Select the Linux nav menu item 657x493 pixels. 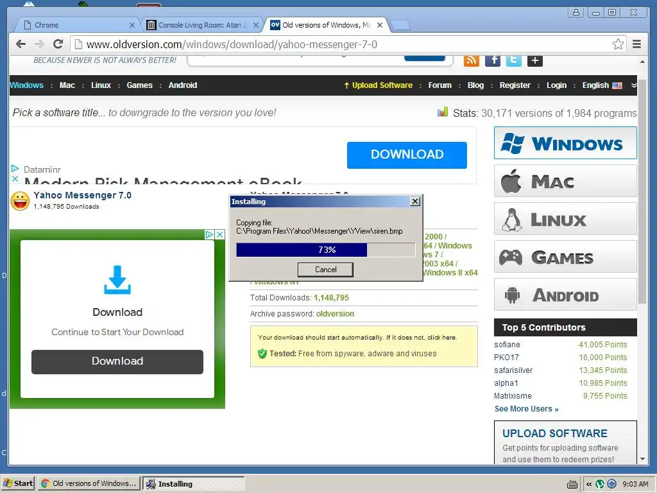click(x=101, y=85)
